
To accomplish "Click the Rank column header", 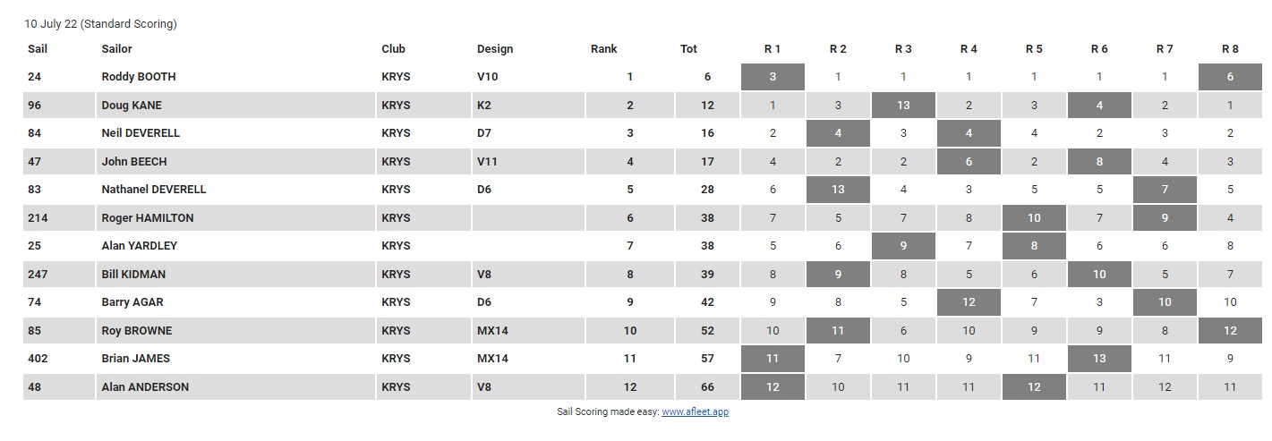I will (604, 49).
